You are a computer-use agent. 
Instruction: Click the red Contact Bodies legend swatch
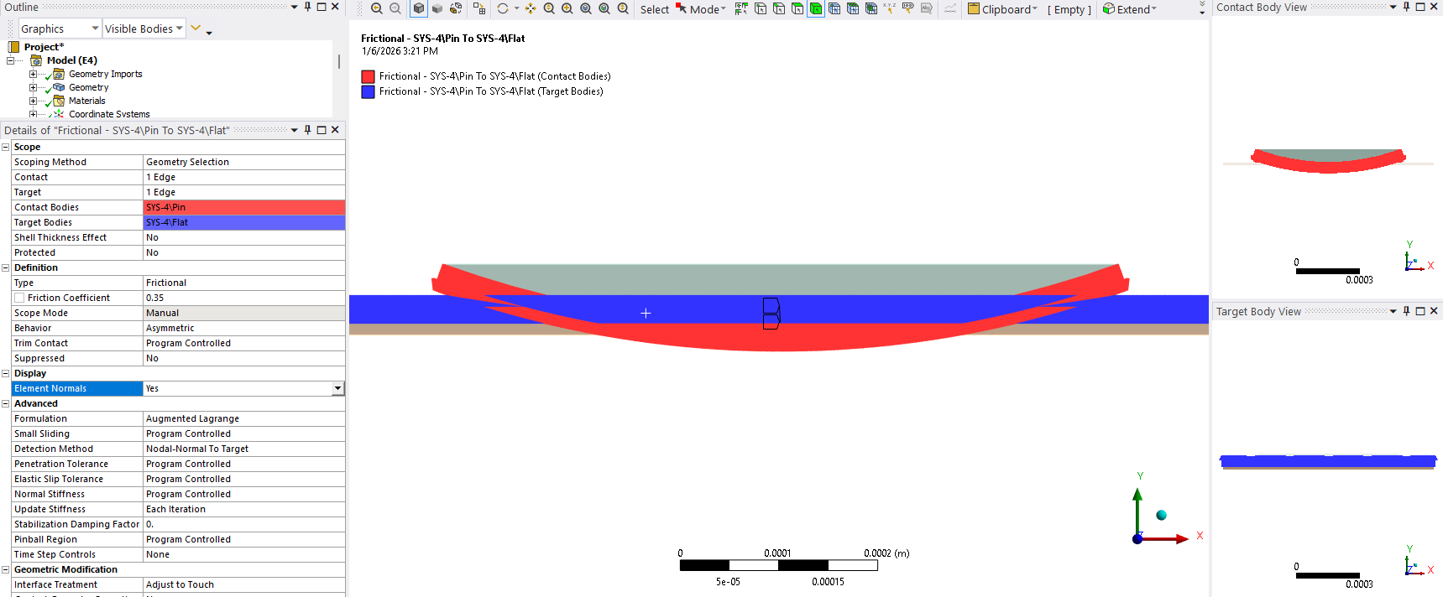368,76
